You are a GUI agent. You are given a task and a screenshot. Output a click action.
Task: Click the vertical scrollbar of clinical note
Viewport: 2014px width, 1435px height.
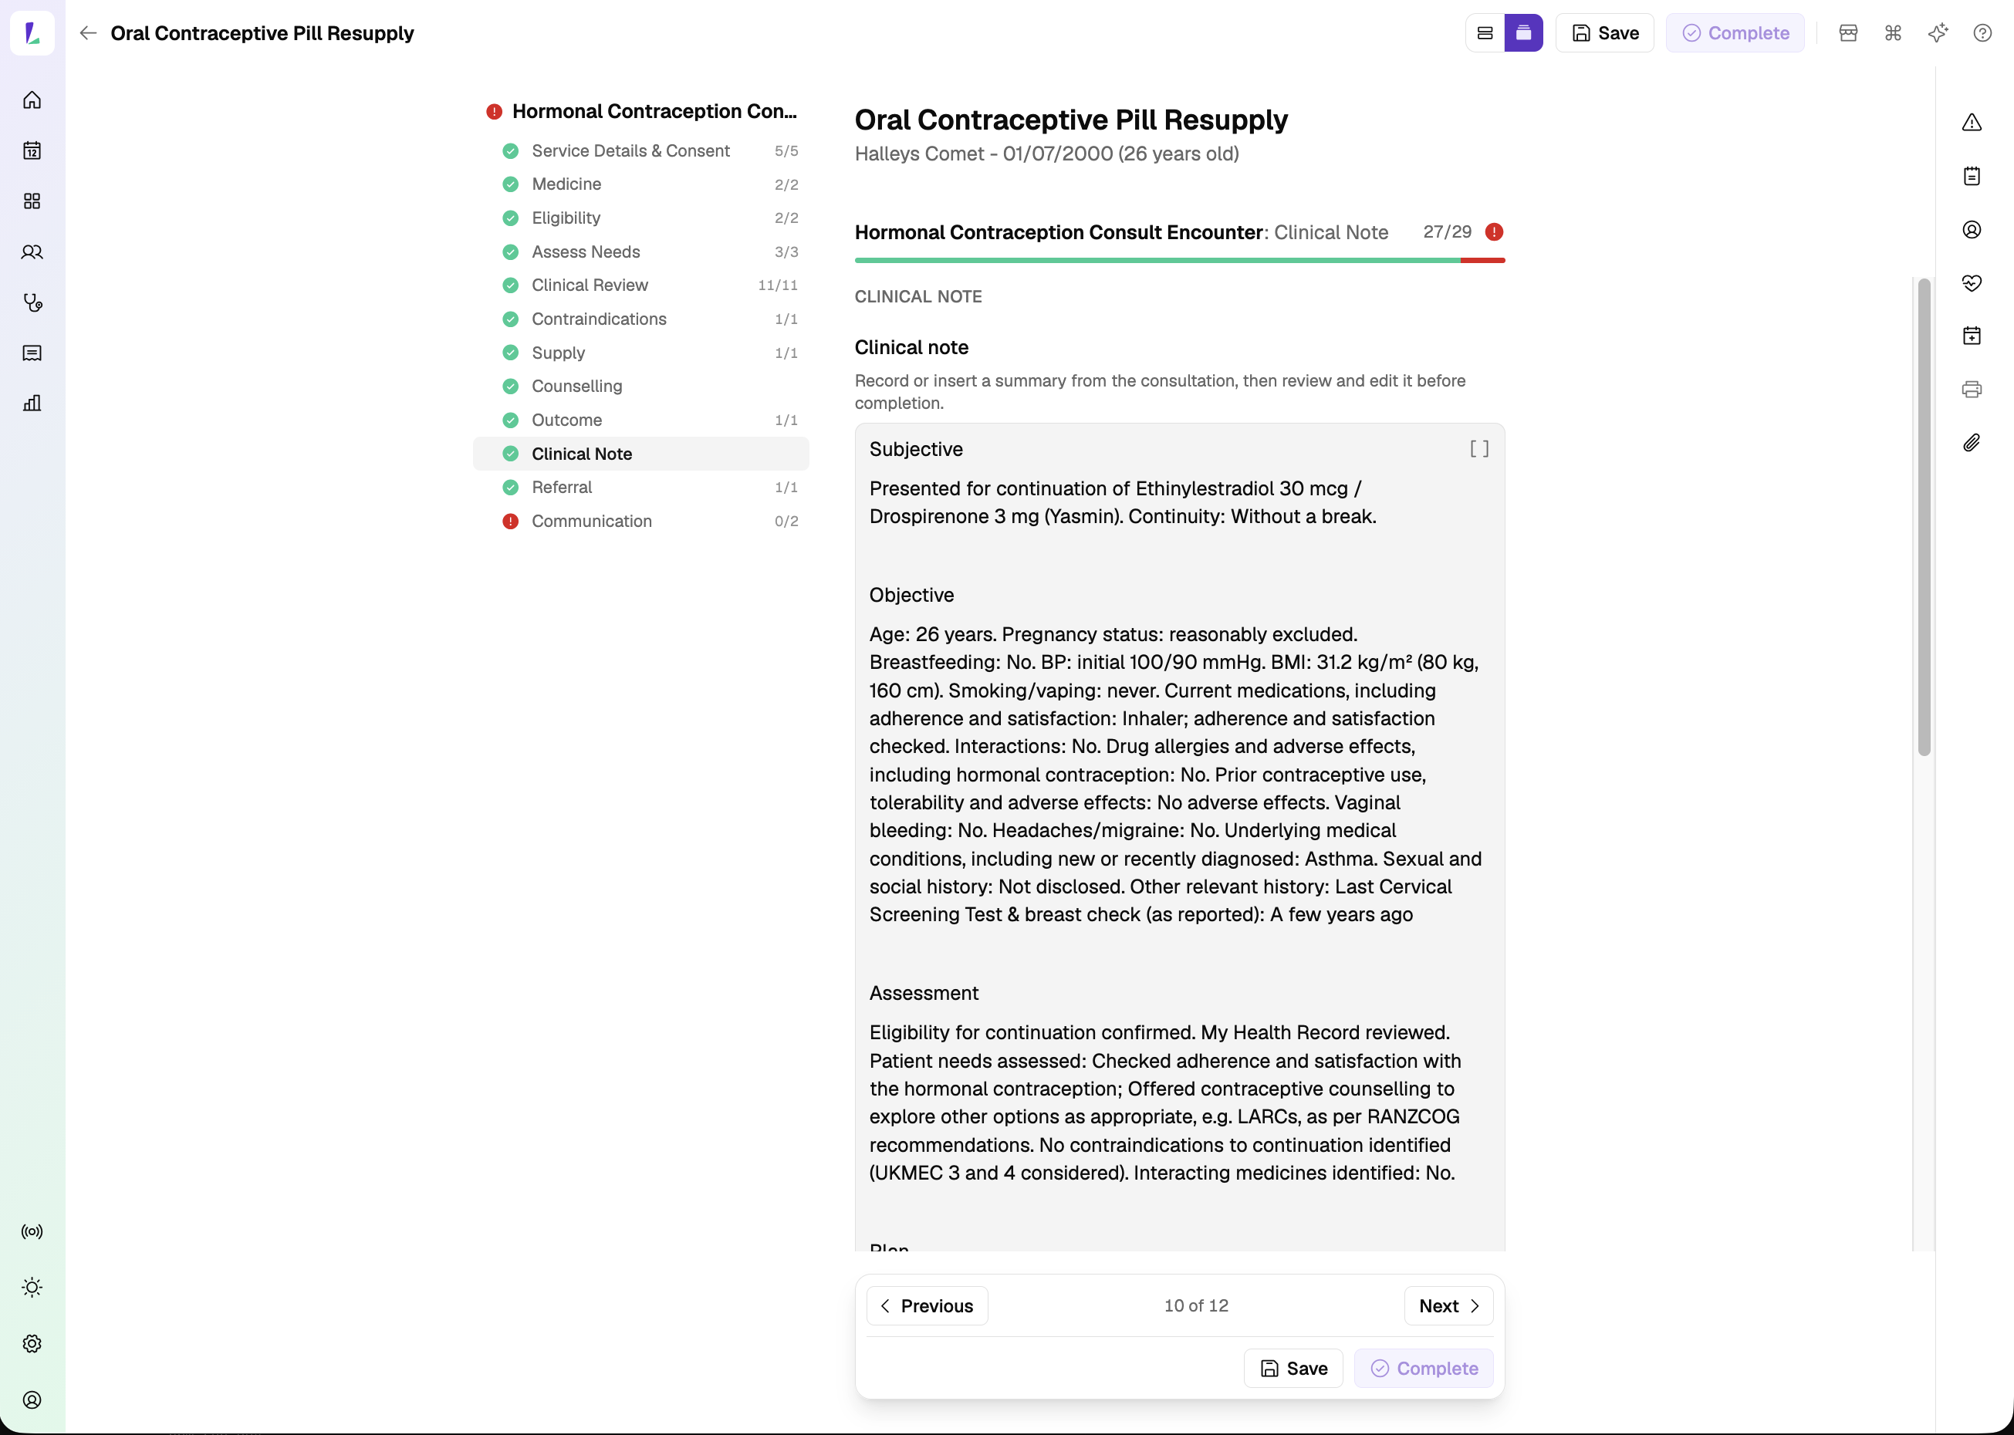(1924, 517)
